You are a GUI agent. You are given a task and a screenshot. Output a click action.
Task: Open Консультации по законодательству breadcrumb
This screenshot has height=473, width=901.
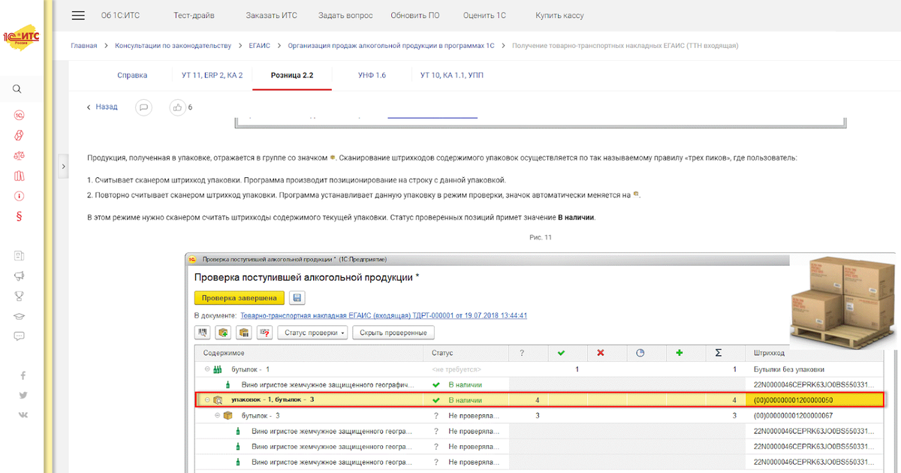click(173, 46)
